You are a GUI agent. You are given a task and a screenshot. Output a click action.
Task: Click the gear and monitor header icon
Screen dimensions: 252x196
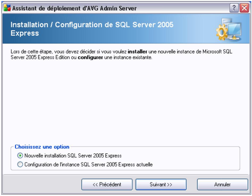229,29
